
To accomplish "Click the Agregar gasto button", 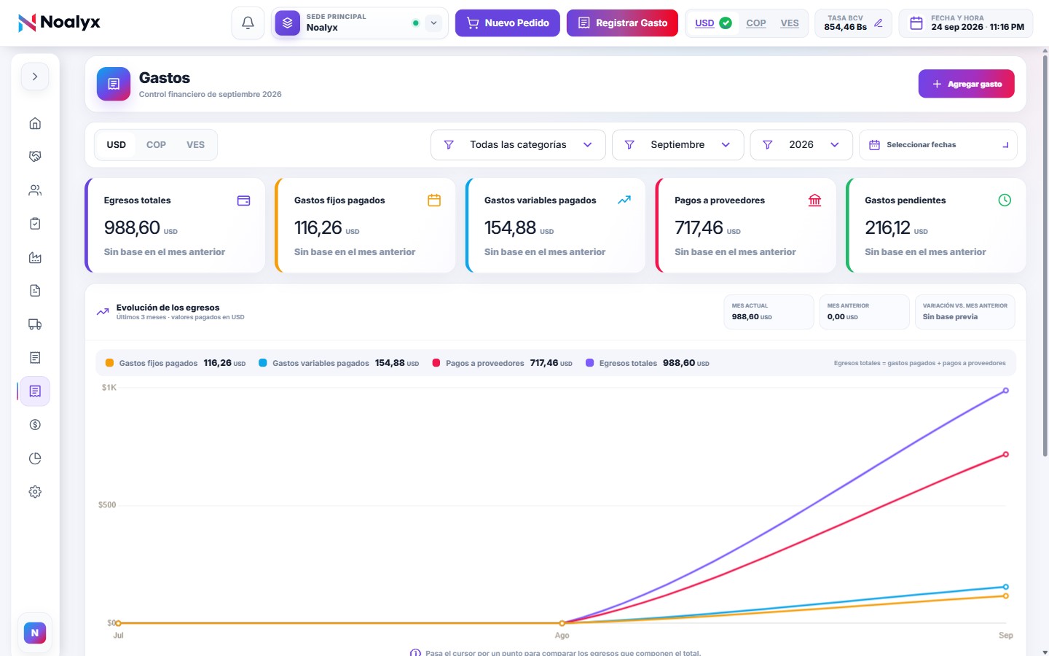I will [966, 84].
